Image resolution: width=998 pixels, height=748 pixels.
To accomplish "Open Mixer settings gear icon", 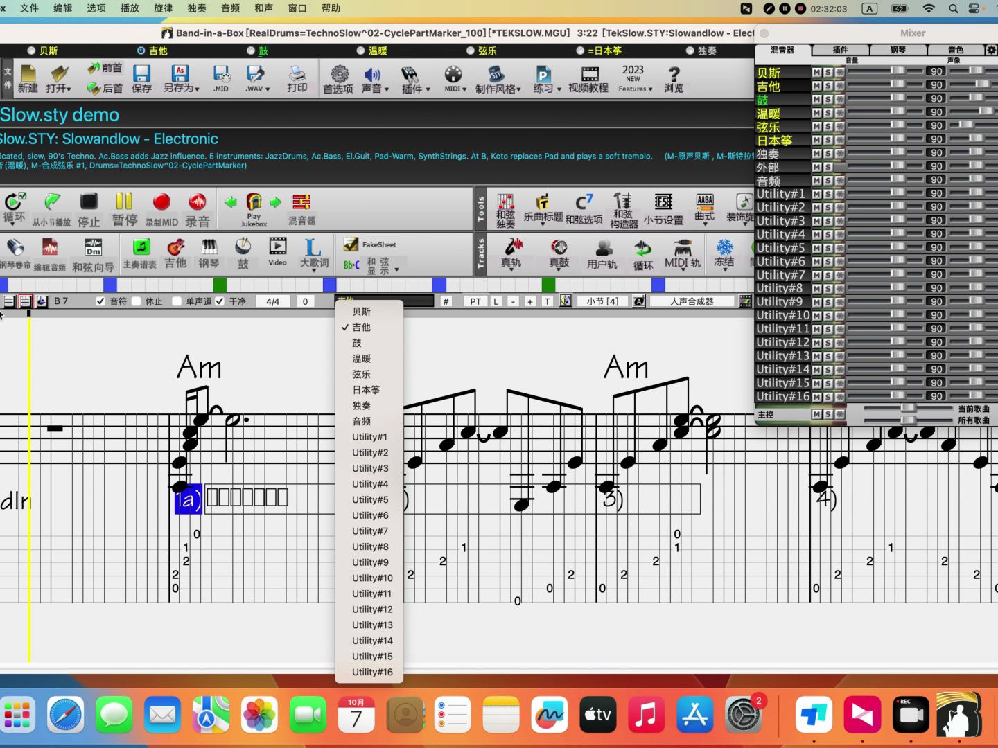I will click(991, 50).
